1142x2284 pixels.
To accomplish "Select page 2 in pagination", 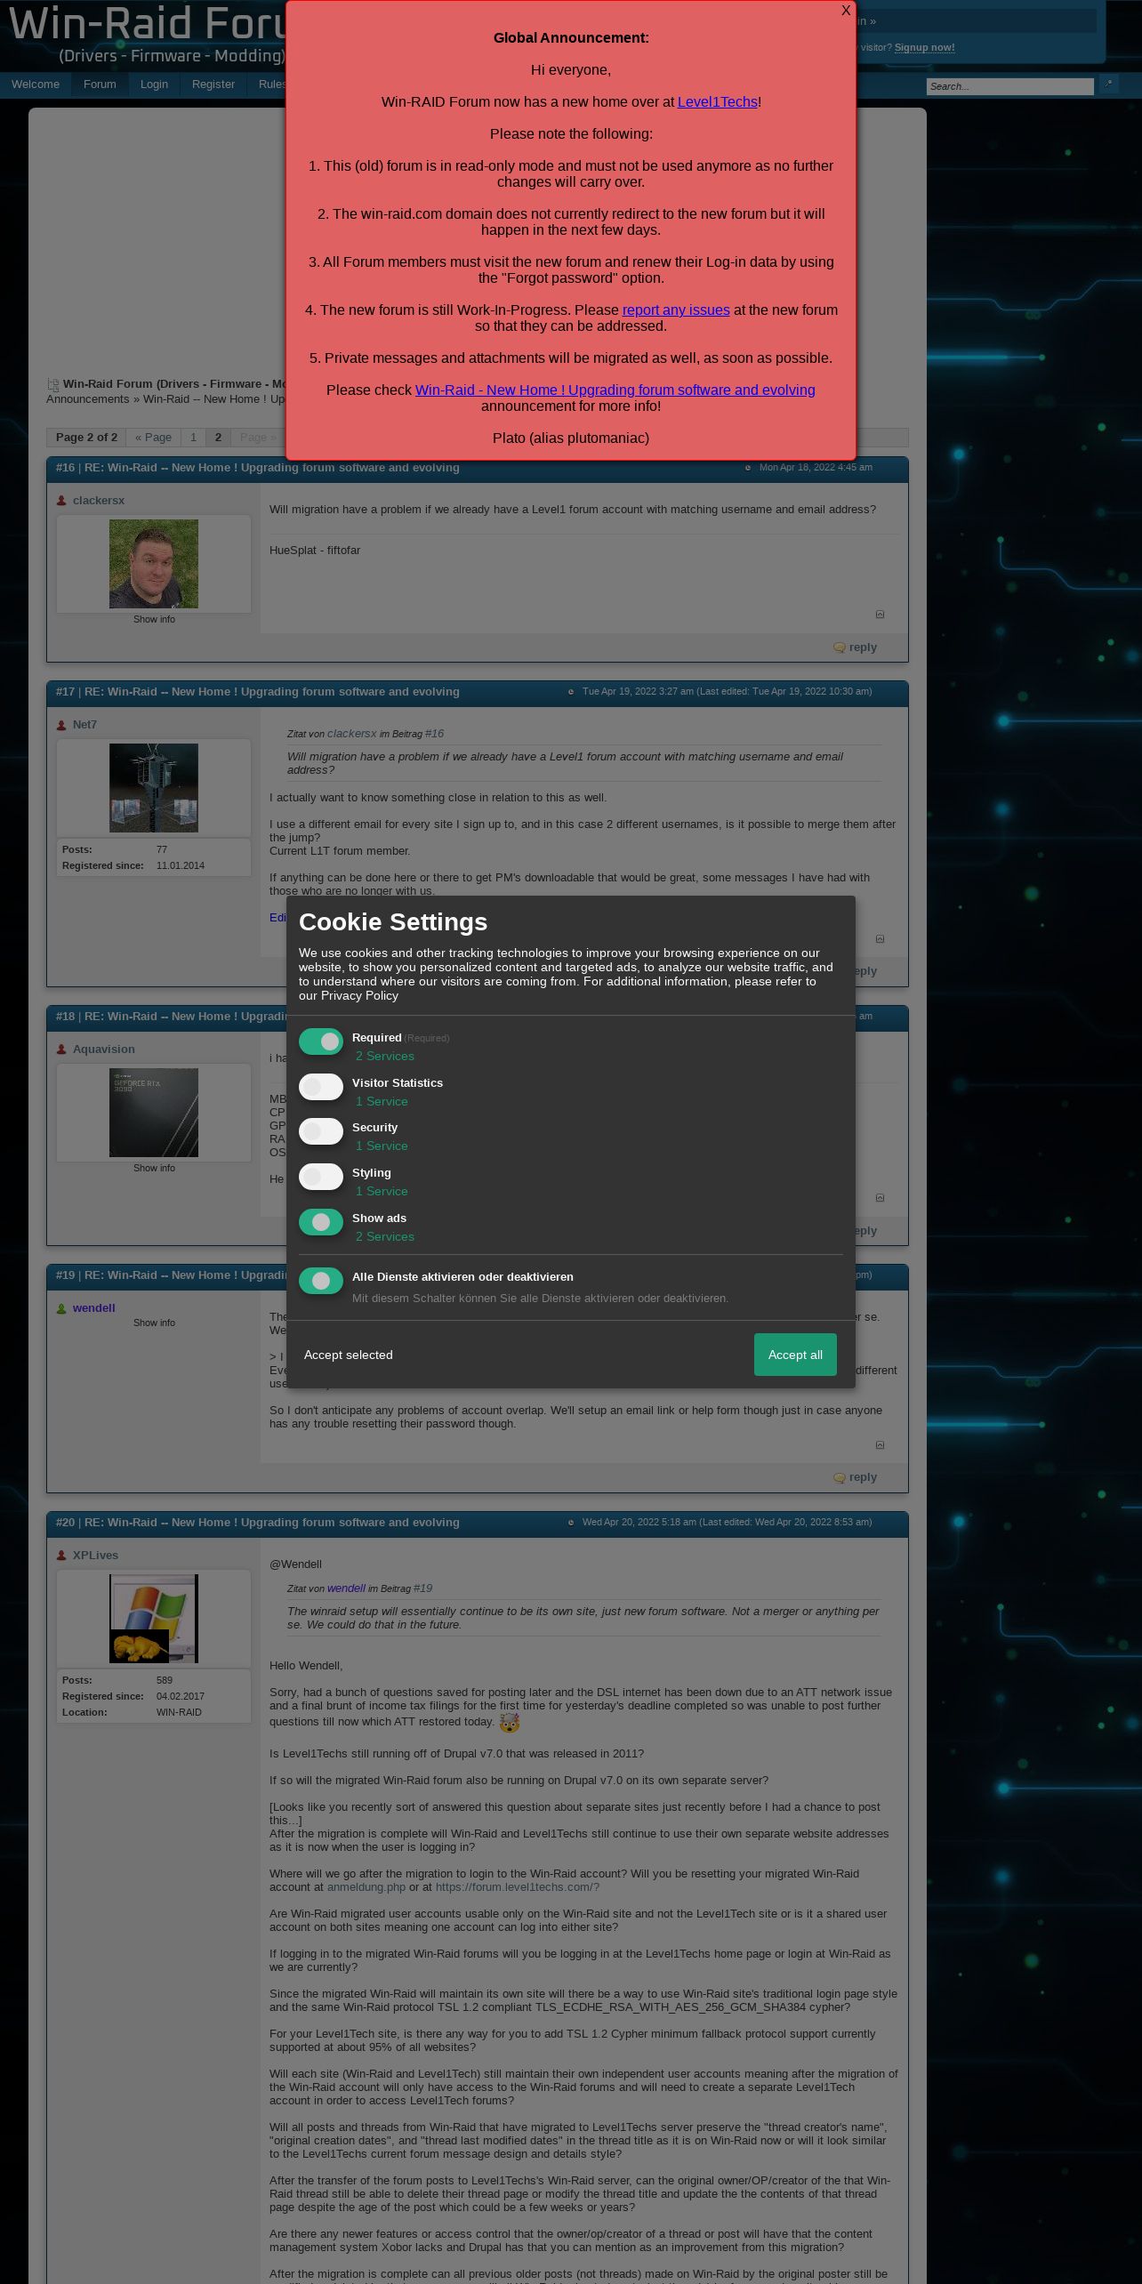I will pyautogui.click(x=218, y=438).
